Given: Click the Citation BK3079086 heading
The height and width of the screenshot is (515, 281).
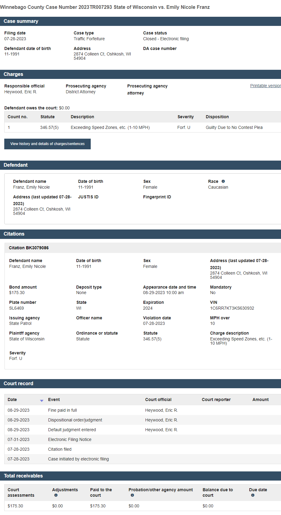Looking at the screenshot, I should click(29, 248).
